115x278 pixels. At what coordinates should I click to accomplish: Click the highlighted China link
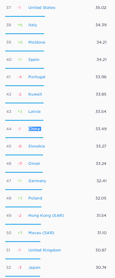34,129
